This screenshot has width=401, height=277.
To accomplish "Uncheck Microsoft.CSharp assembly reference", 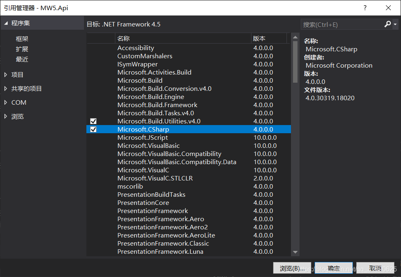I will [93, 129].
